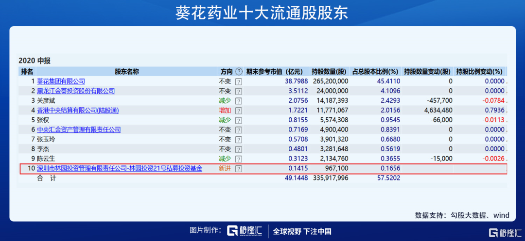This screenshot has width=525, height=241.
Task: Sort by 占总股本比例(%) column header
Action: pos(375,71)
